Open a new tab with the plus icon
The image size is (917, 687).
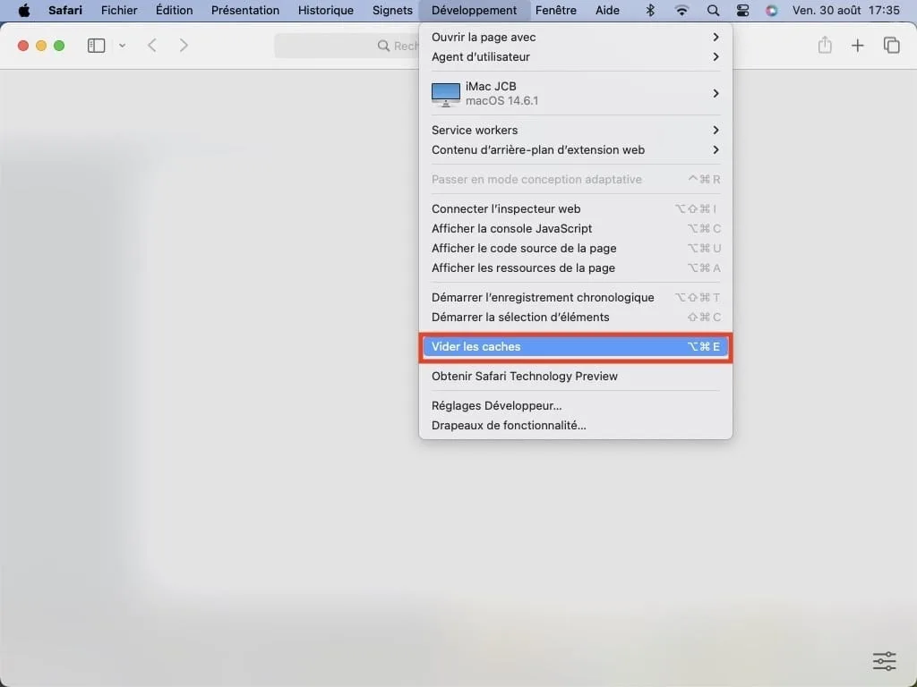coord(857,45)
